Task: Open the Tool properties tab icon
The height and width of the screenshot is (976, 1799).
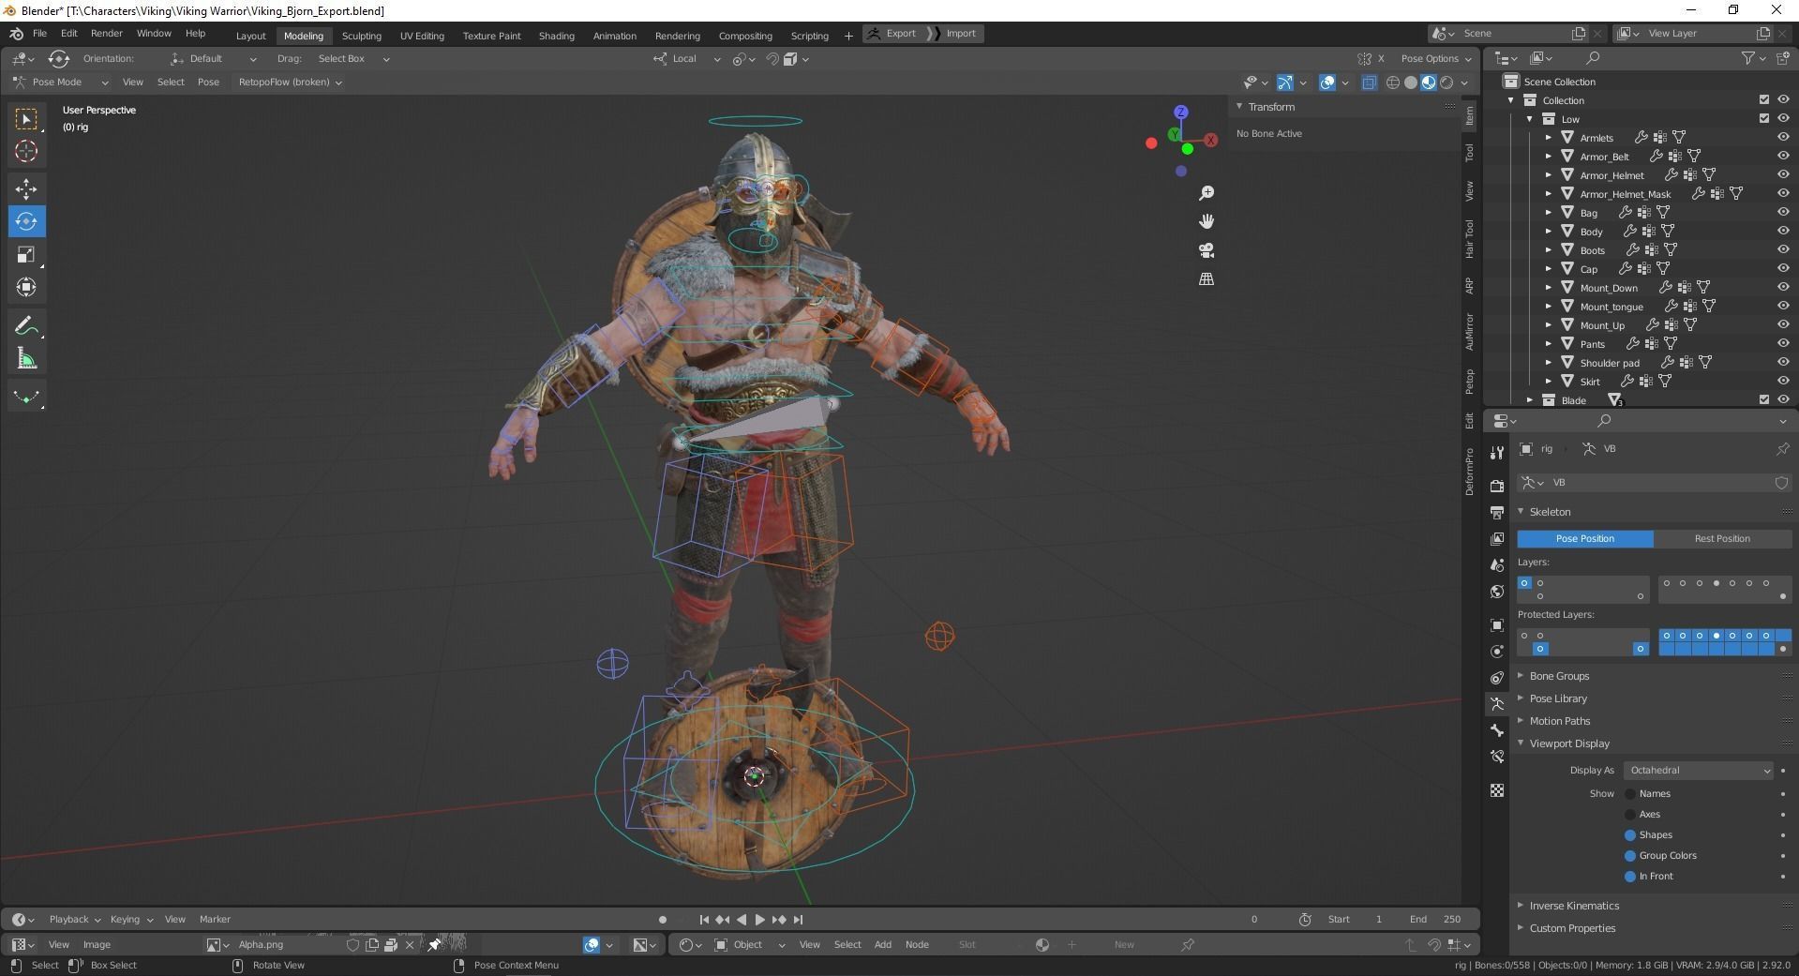Action: (x=1497, y=452)
